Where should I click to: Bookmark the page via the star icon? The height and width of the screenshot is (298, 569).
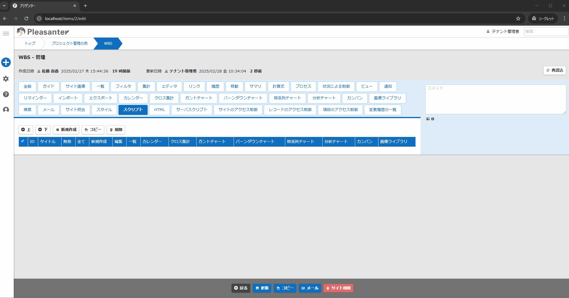tap(518, 18)
